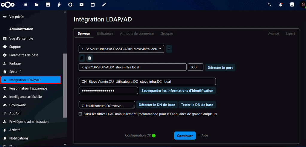Click the search magnifier icon
Viewport: 306px width, 147px height.
pyautogui.click(x=270, y=5)
